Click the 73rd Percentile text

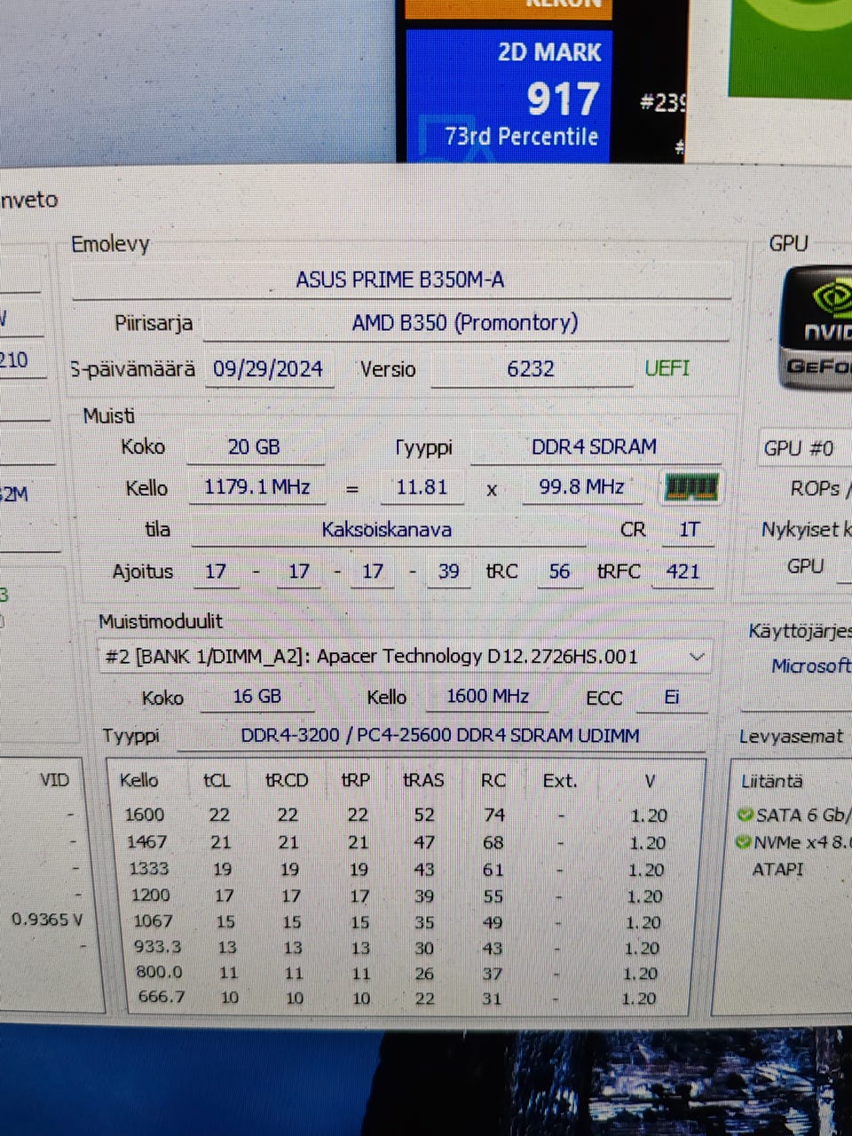[522, 137]
